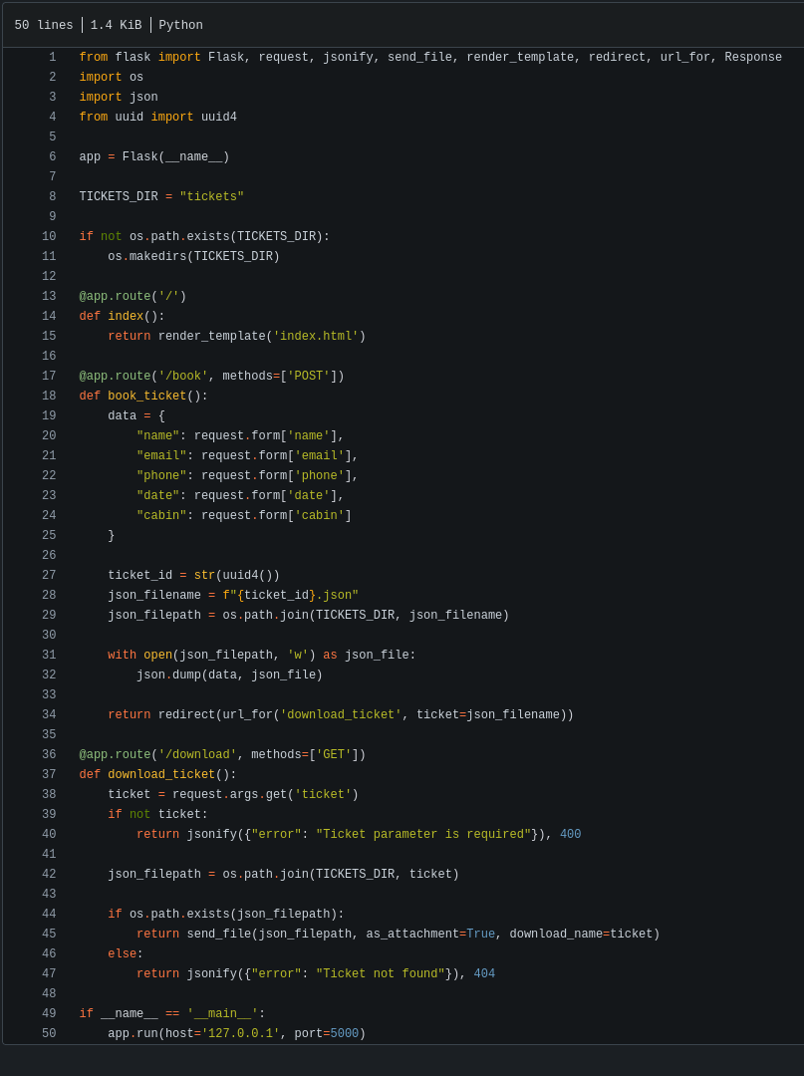The width and height of the screenshot is (804, 1076).
Task: Click line number 1
Action: pos(52,57)
